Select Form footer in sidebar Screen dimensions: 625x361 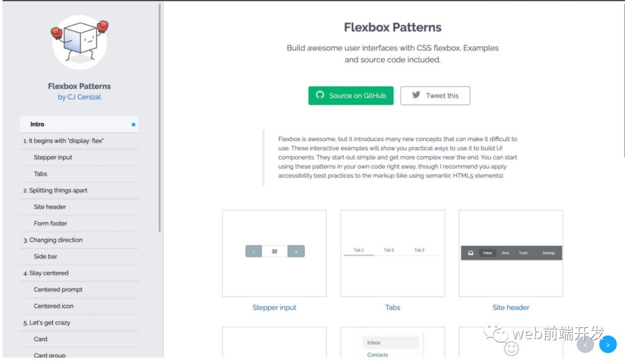coord(50,223)
